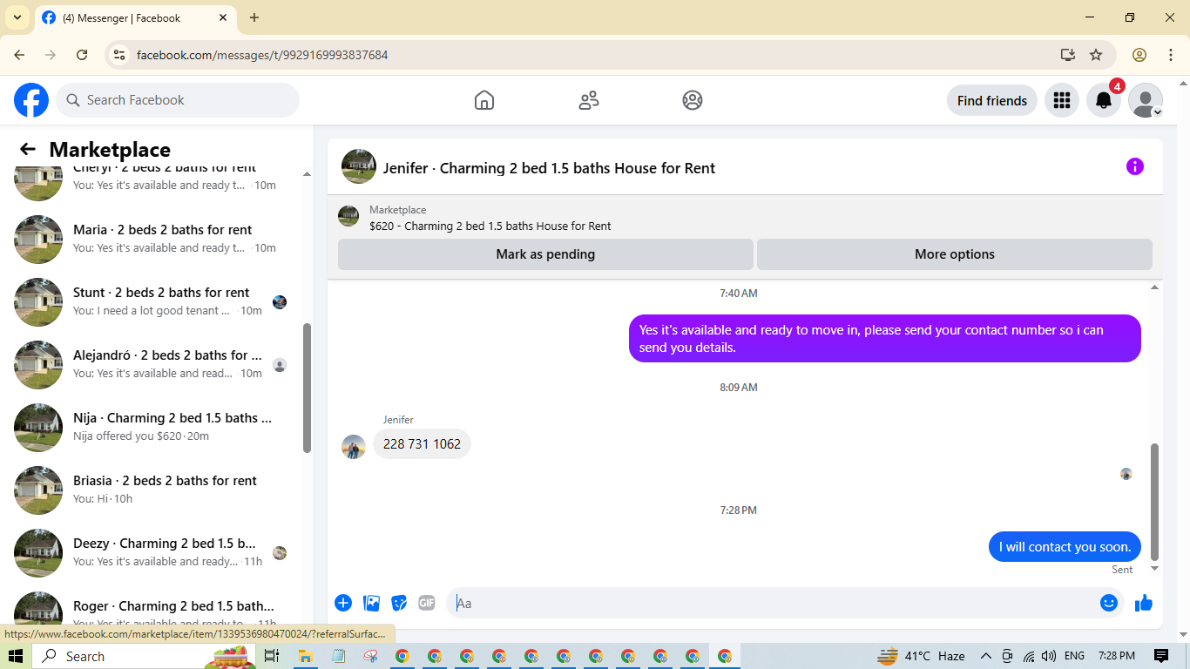Open the Groups icon in top navigation
The image size is (1190, 669).
point(693,100)
